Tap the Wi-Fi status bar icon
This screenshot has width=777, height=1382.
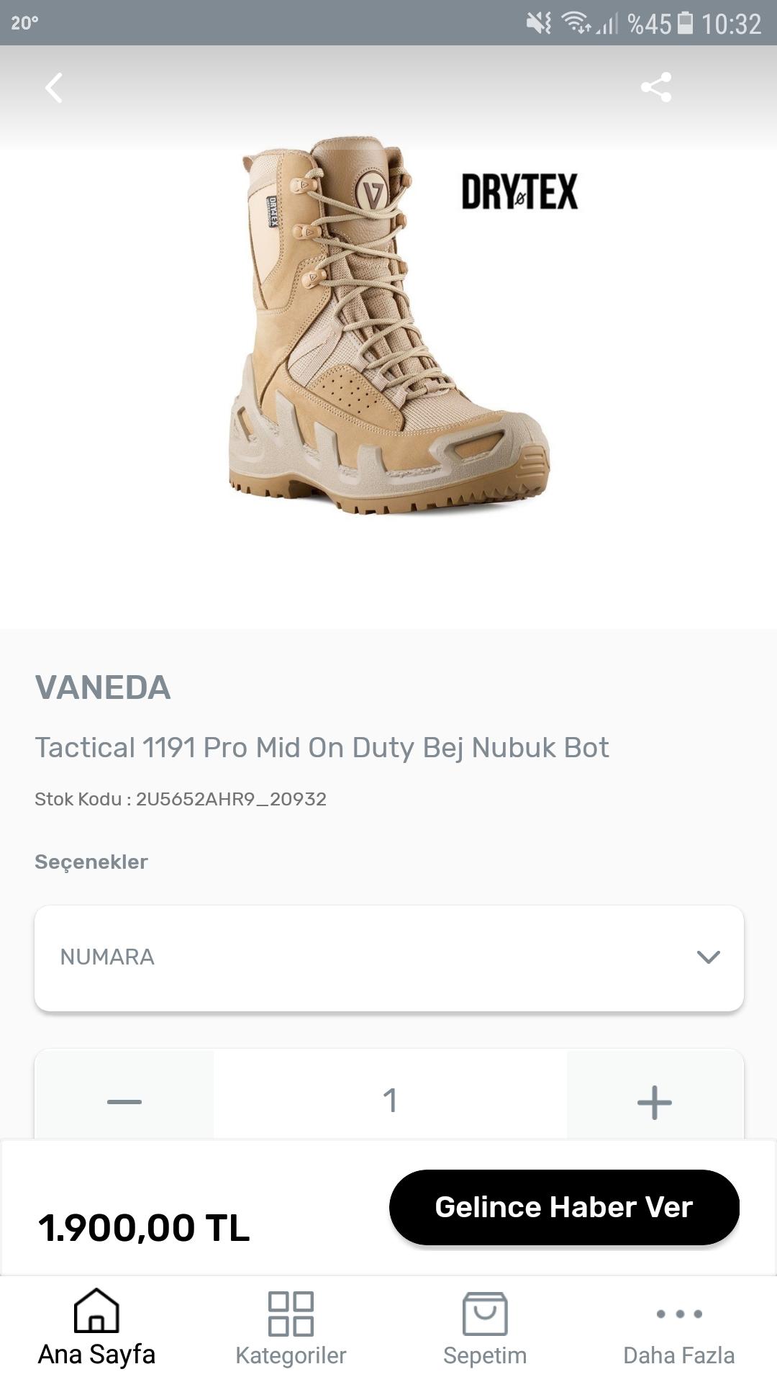[x=576, y=23]
